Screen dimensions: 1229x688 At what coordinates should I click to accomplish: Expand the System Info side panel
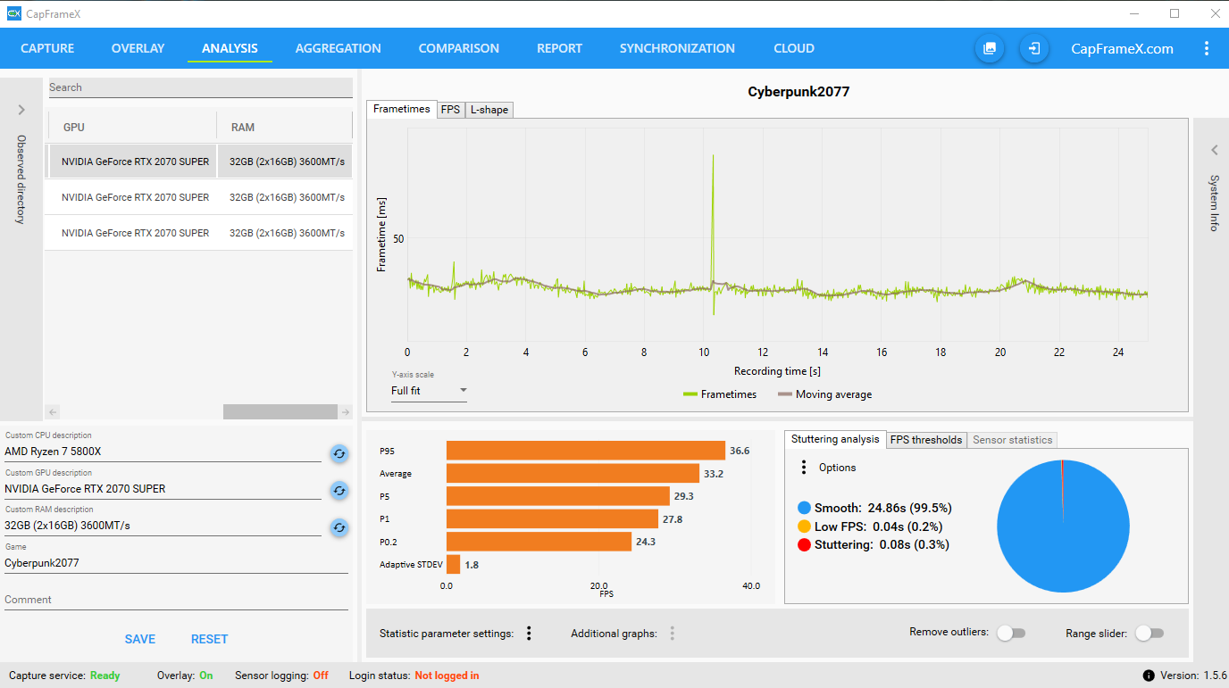pos(1214,150)
